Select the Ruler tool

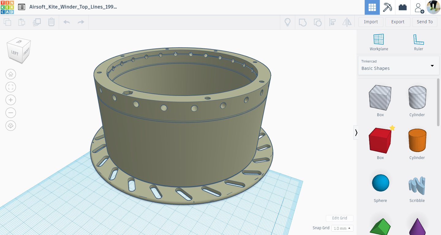418,42
